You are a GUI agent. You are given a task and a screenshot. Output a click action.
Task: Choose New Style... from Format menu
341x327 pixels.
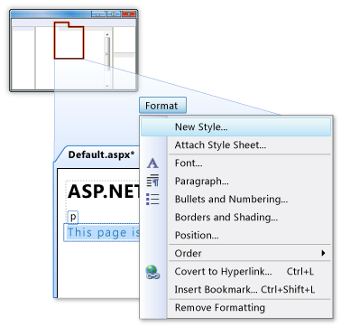click(x=235, y=126)
